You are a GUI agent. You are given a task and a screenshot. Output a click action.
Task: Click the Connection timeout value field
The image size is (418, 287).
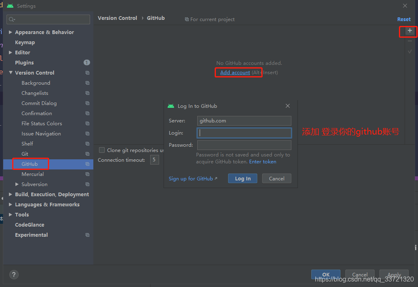point(154,160)
